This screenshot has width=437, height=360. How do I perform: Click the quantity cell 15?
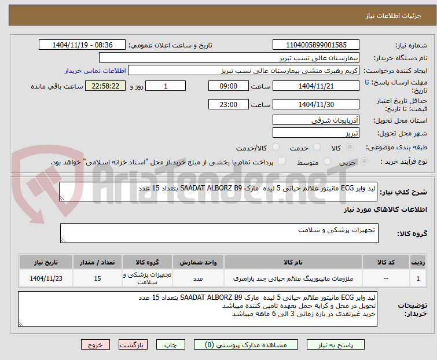tap(97, 278)
